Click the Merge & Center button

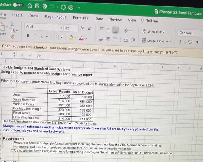(x=155, y=41)
